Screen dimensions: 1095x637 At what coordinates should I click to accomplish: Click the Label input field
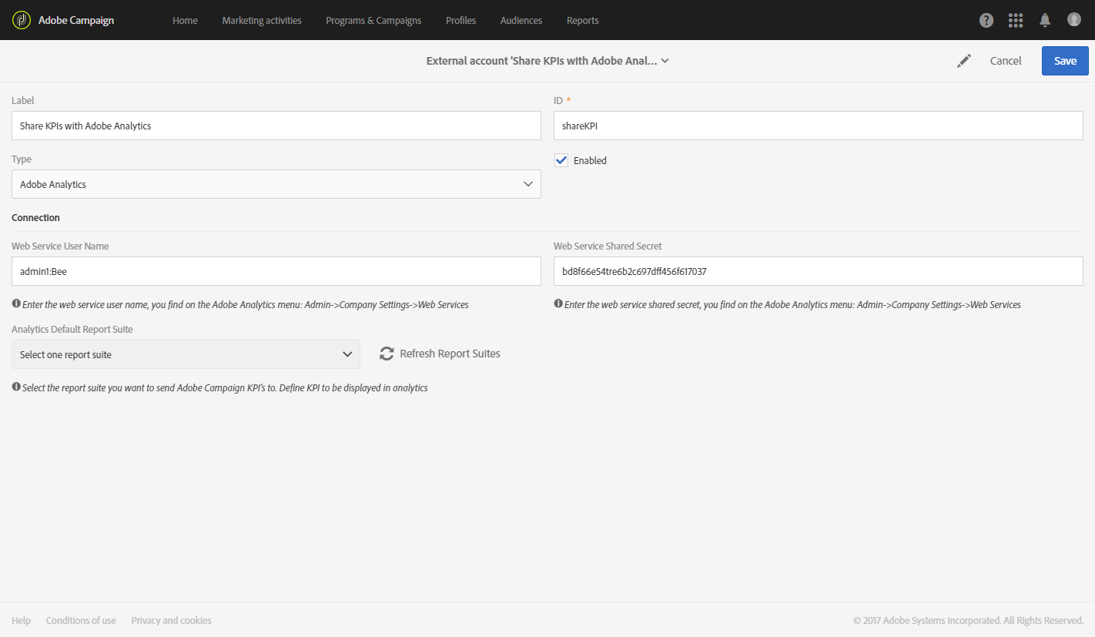coord(276,126)
